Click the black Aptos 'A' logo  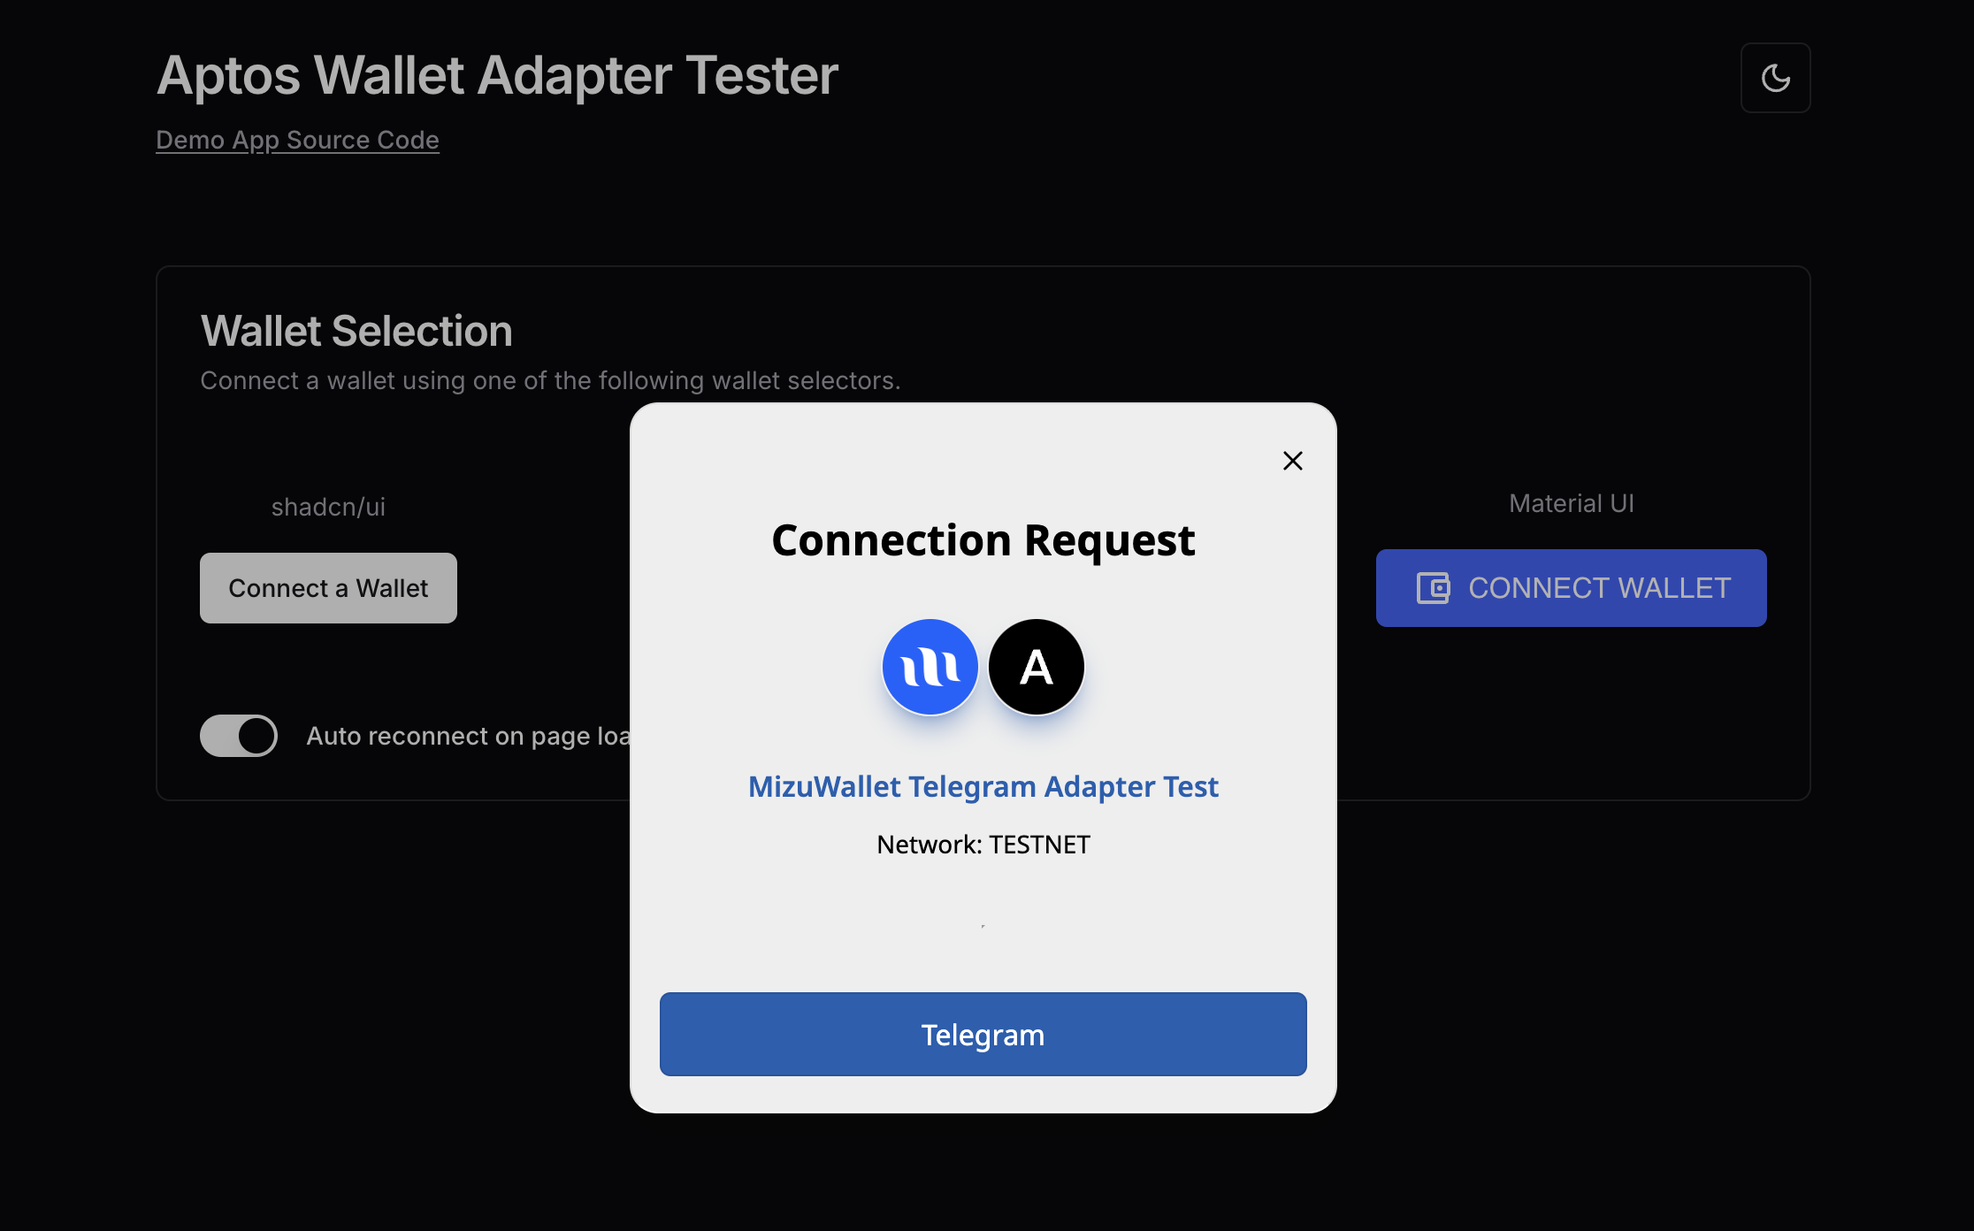click(1036, 667)
